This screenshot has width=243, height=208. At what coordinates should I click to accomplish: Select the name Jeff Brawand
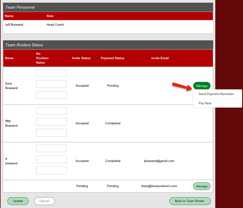click(x=14, y=25)
